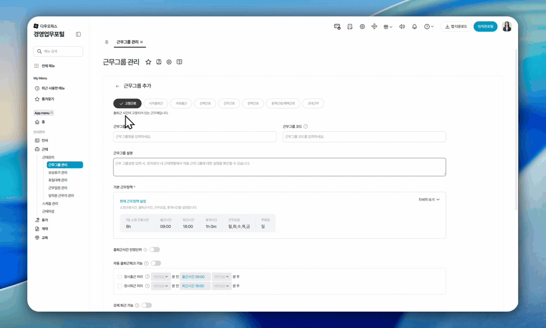Collapse the App menu section
This screenshot has width=546, height=328.
click(x=44, y=113)
